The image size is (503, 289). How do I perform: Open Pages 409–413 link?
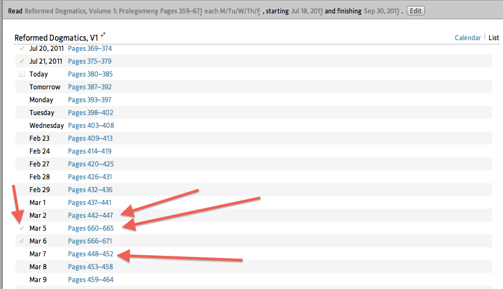coord(90,138)
